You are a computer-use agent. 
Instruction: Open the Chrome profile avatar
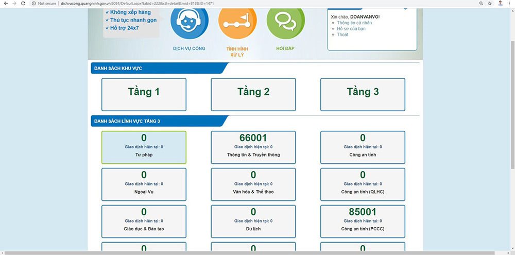click(x=500, y=3)
